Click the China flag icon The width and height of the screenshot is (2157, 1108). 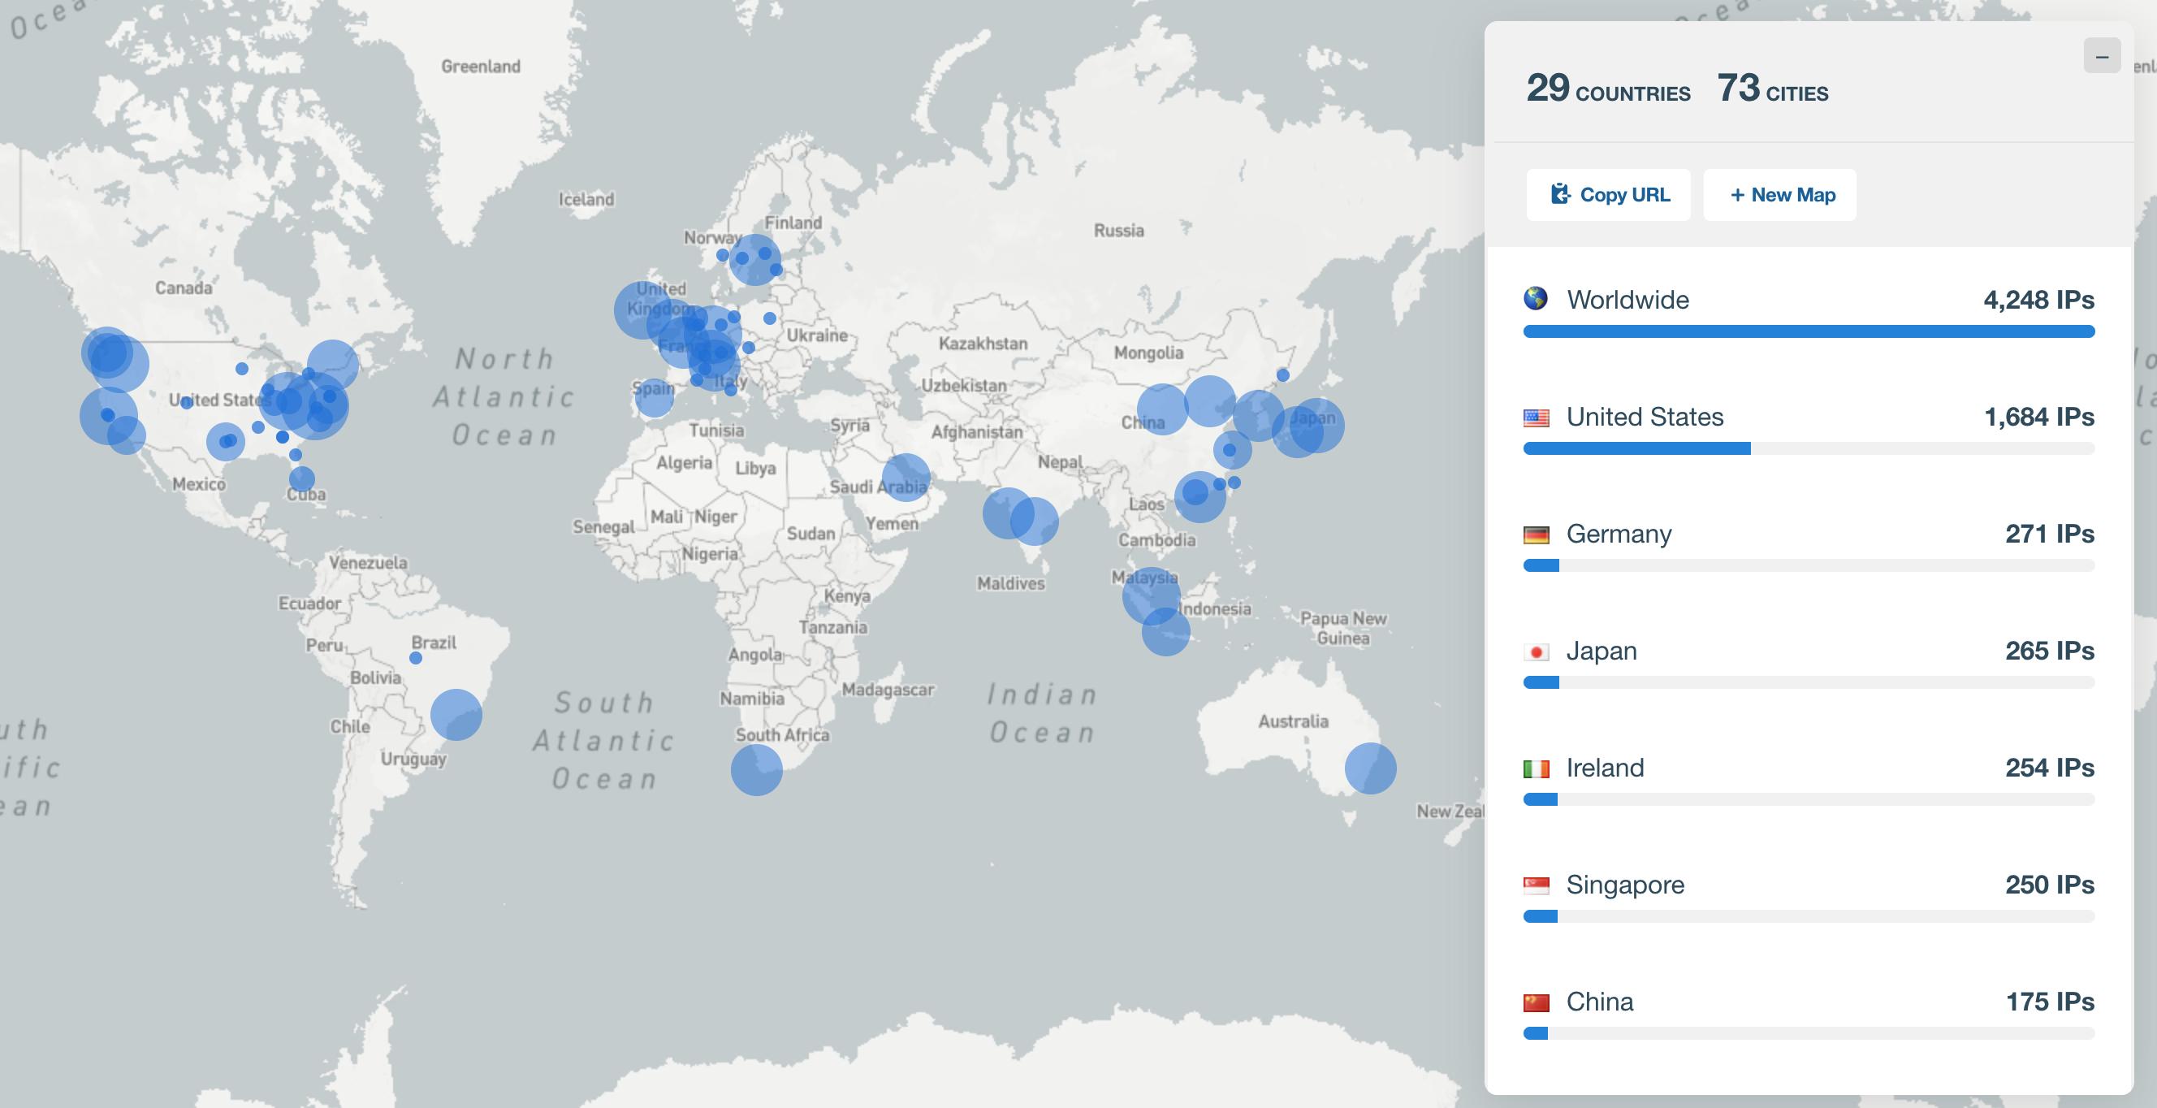(1536, 1002)
